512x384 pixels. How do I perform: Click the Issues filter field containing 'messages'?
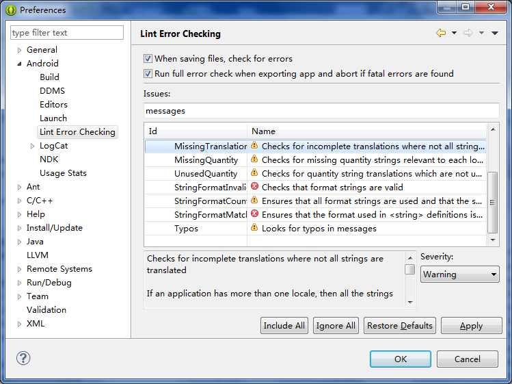(x=321, y=111)
